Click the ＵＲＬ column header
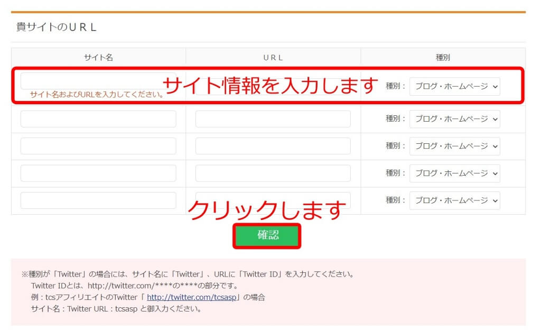 [x=273, y=58]
